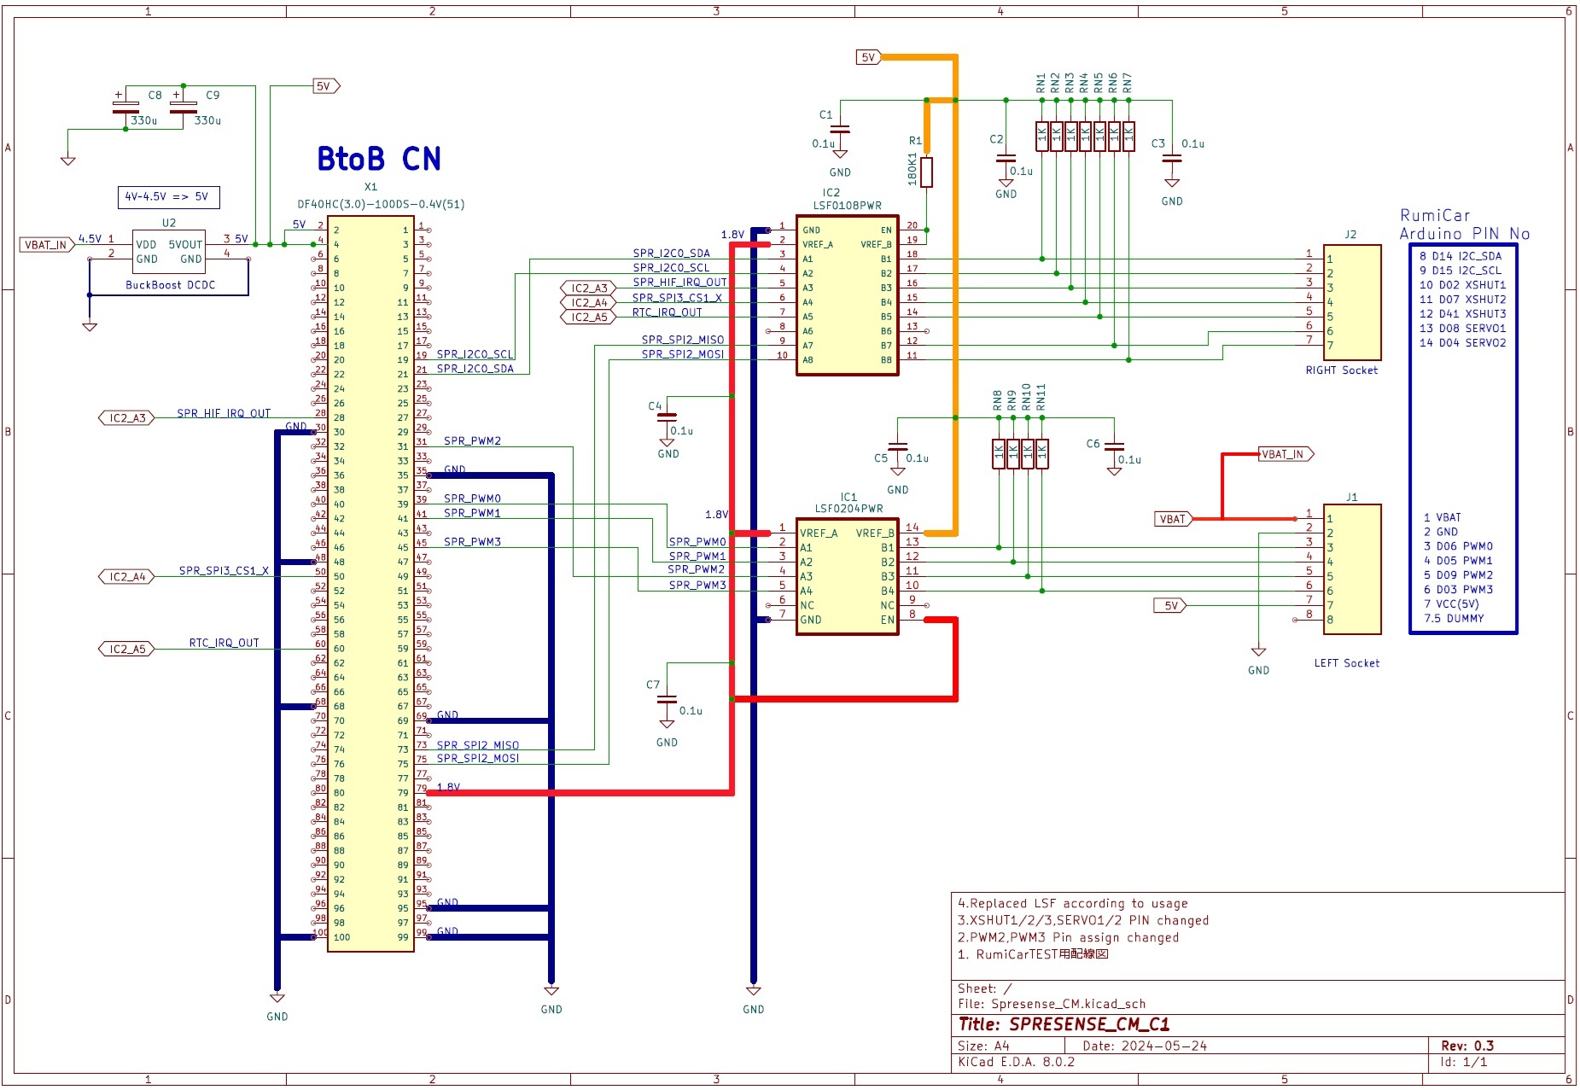The width and height of the screenshot is (1580, 1090).
Task: Select the VBAT_IN label left of U2
Action: pos(44,245)
